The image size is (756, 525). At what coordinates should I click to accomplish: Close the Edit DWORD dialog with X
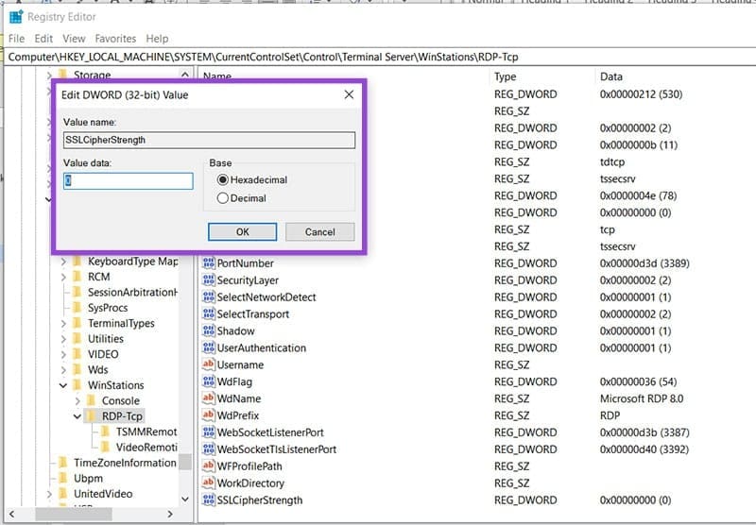(349, 94)
